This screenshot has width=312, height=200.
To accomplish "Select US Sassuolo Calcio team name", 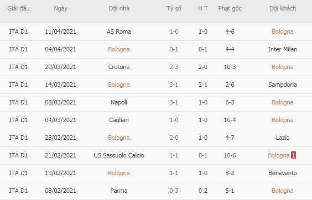I will (119, 155).
